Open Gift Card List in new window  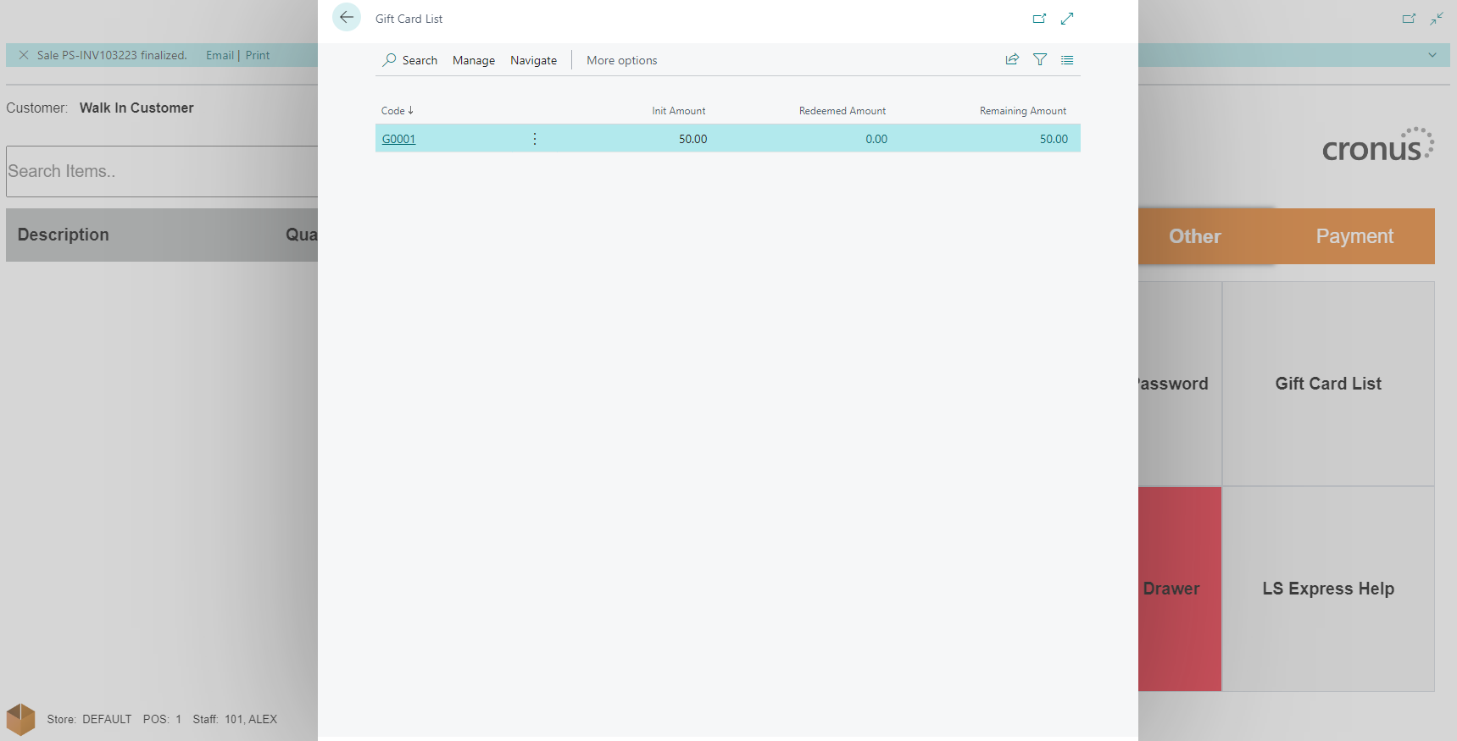coord(1039,19)
